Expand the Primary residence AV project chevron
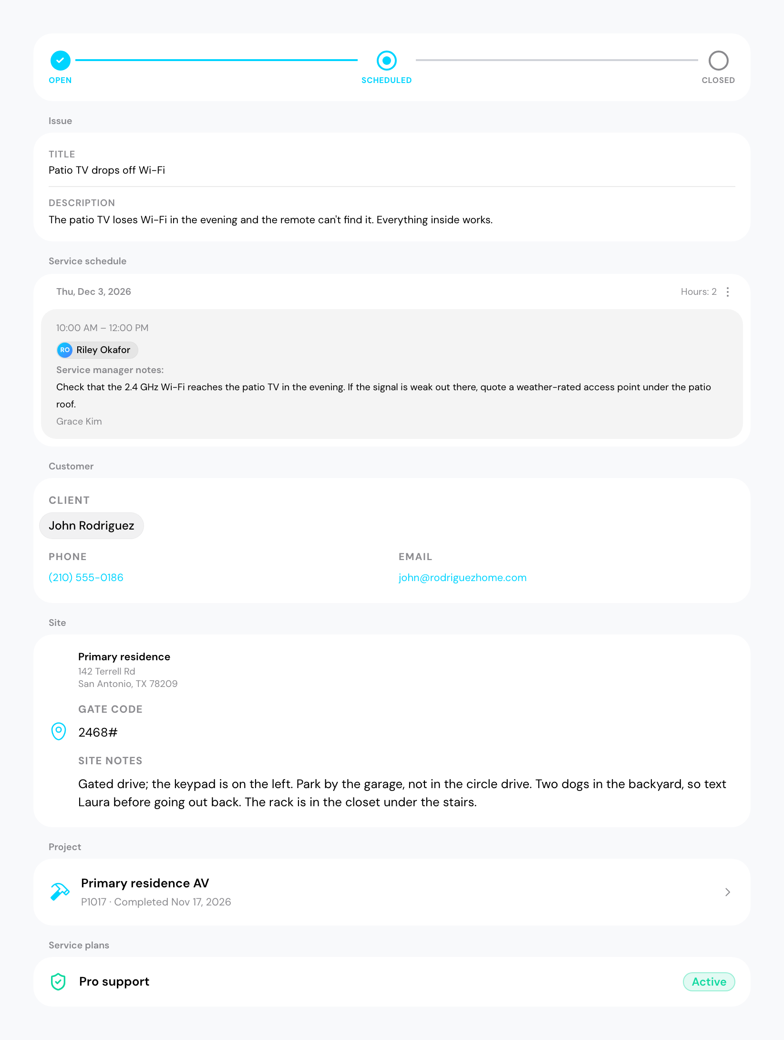The height and width of the screenshot is (1040, 784). 728,892
